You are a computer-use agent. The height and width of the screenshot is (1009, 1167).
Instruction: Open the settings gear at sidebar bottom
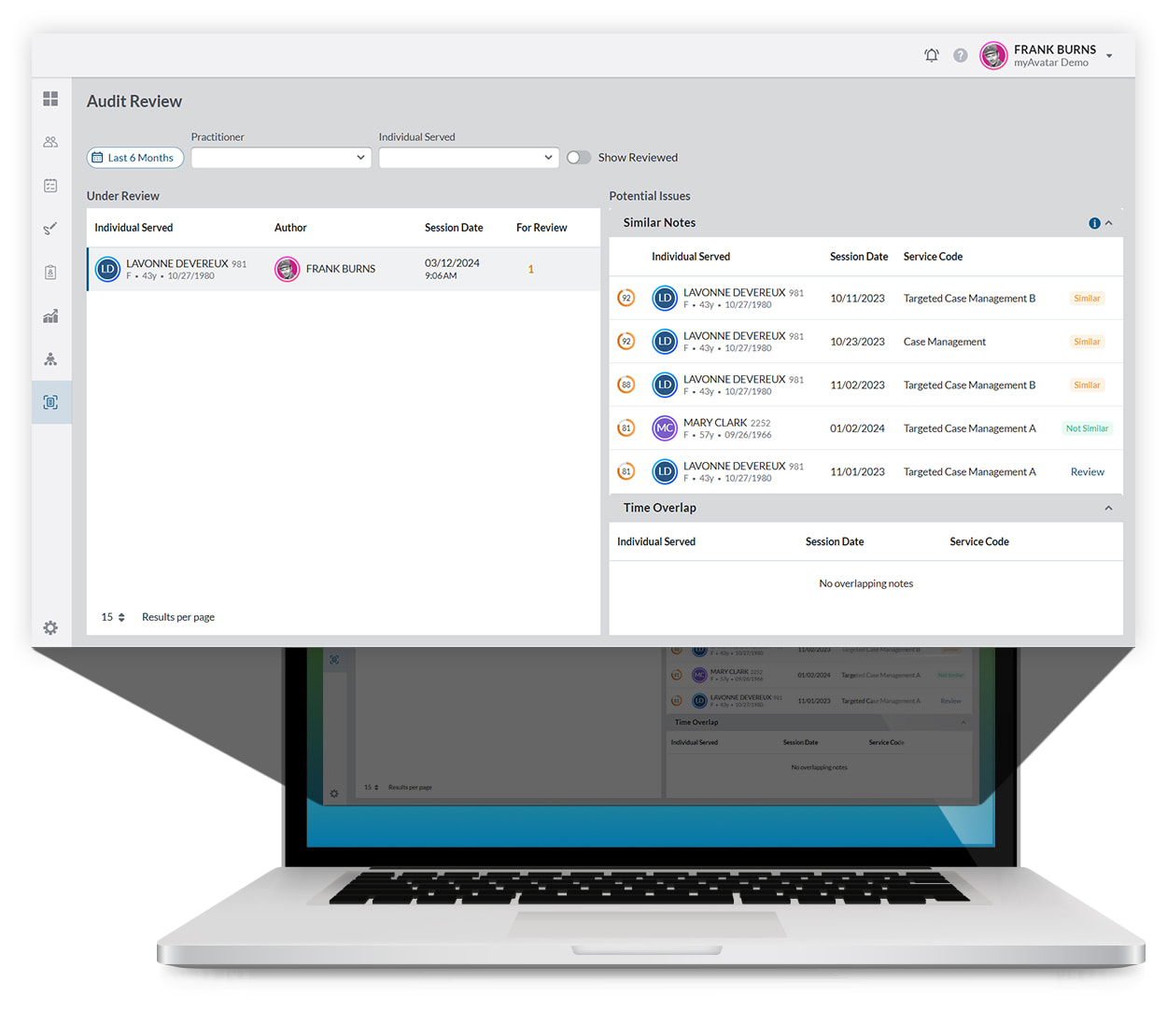50,628
